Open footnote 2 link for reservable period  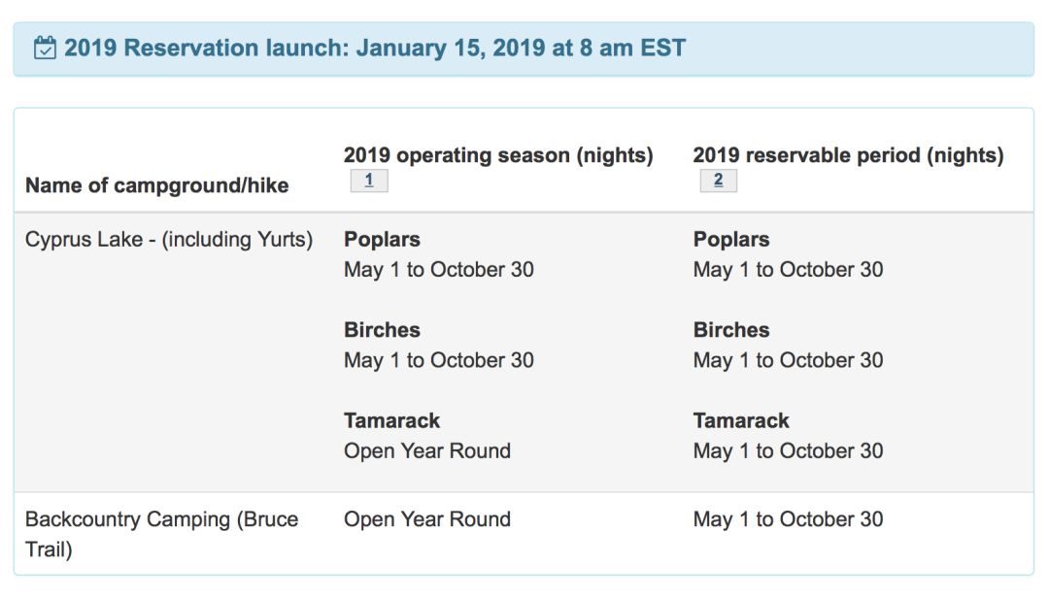[x=718, y=181]
